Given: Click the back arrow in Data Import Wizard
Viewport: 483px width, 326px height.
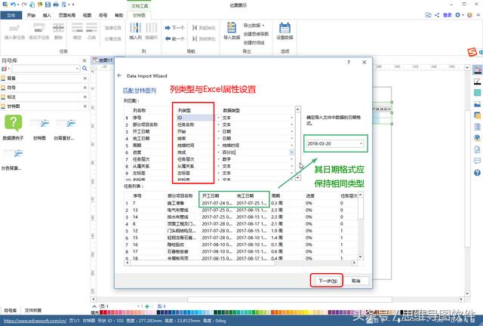Looking at the screenshot, I should (x=119, y=75).
